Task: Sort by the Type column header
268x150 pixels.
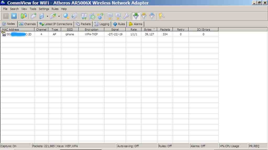Action: (55, 30)
